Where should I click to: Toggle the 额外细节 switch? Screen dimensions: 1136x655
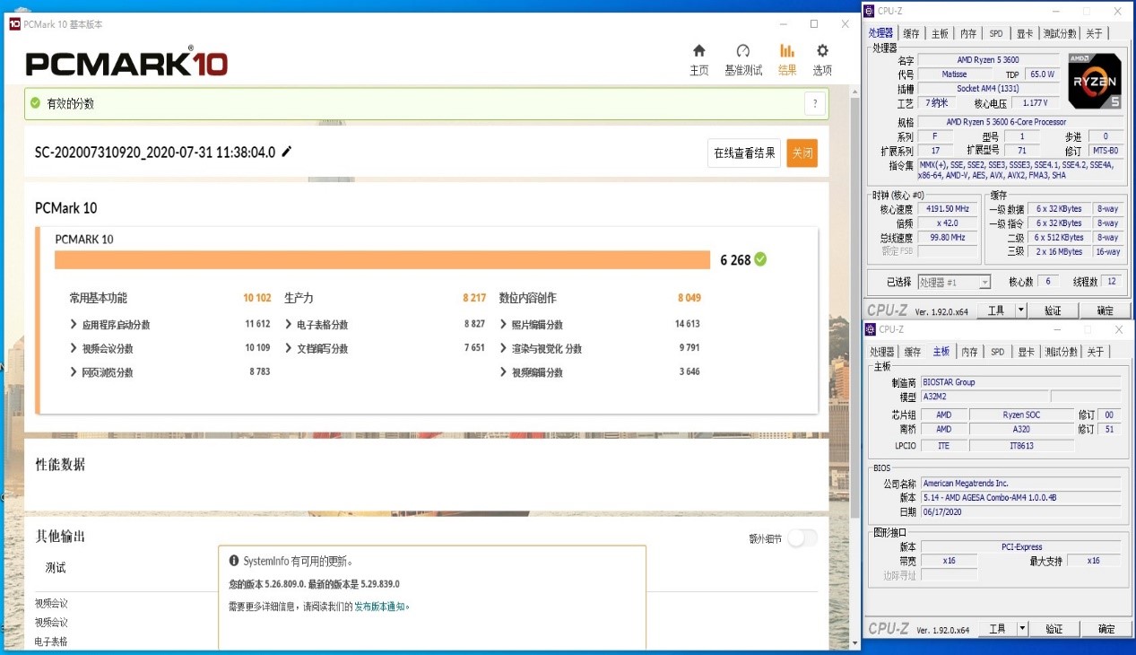tap(802, 538)
